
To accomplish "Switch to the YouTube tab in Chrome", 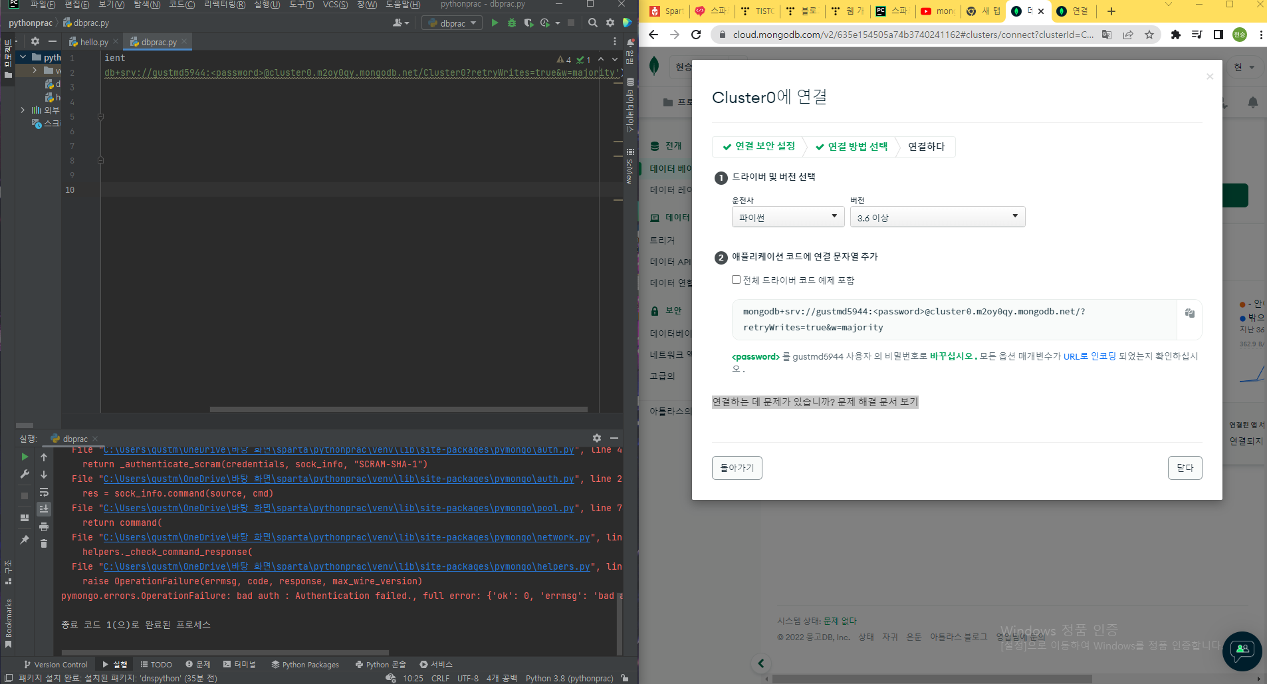I will (937, 11).
